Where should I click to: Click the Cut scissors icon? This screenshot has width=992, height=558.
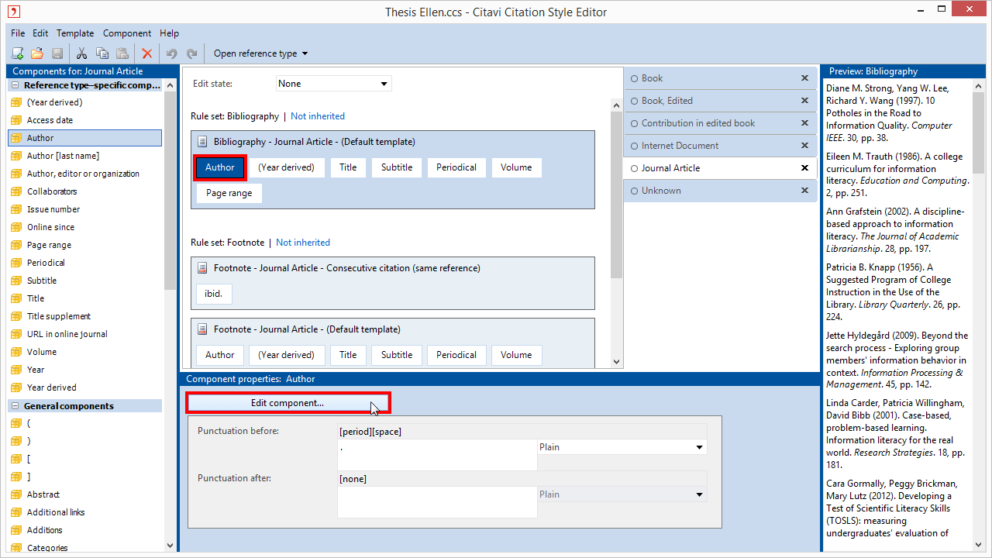81,53
